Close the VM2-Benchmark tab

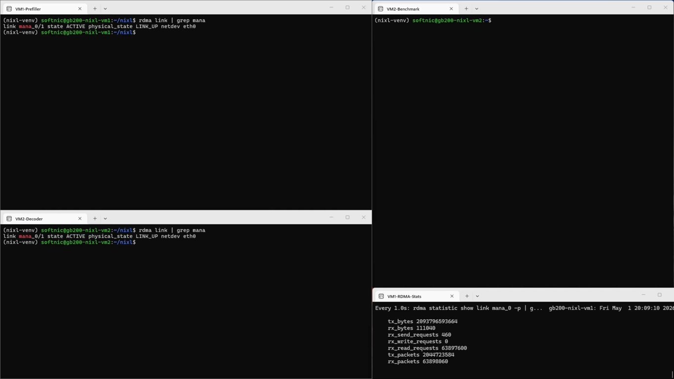click(451, 8)
